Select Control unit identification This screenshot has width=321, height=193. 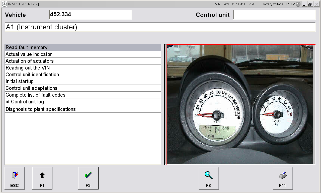tap(83, 75)
